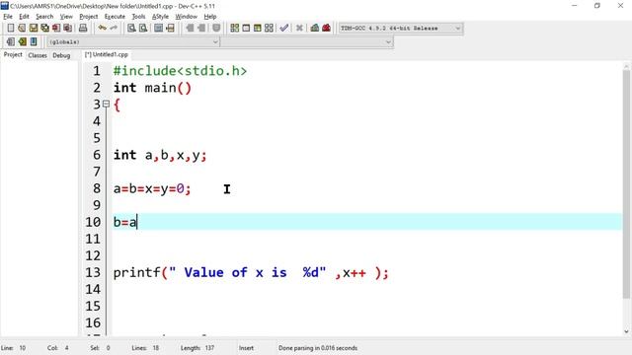Click the printf statement on line 13
The height and width of the screenshot is (355, 632).
point(251,272)
